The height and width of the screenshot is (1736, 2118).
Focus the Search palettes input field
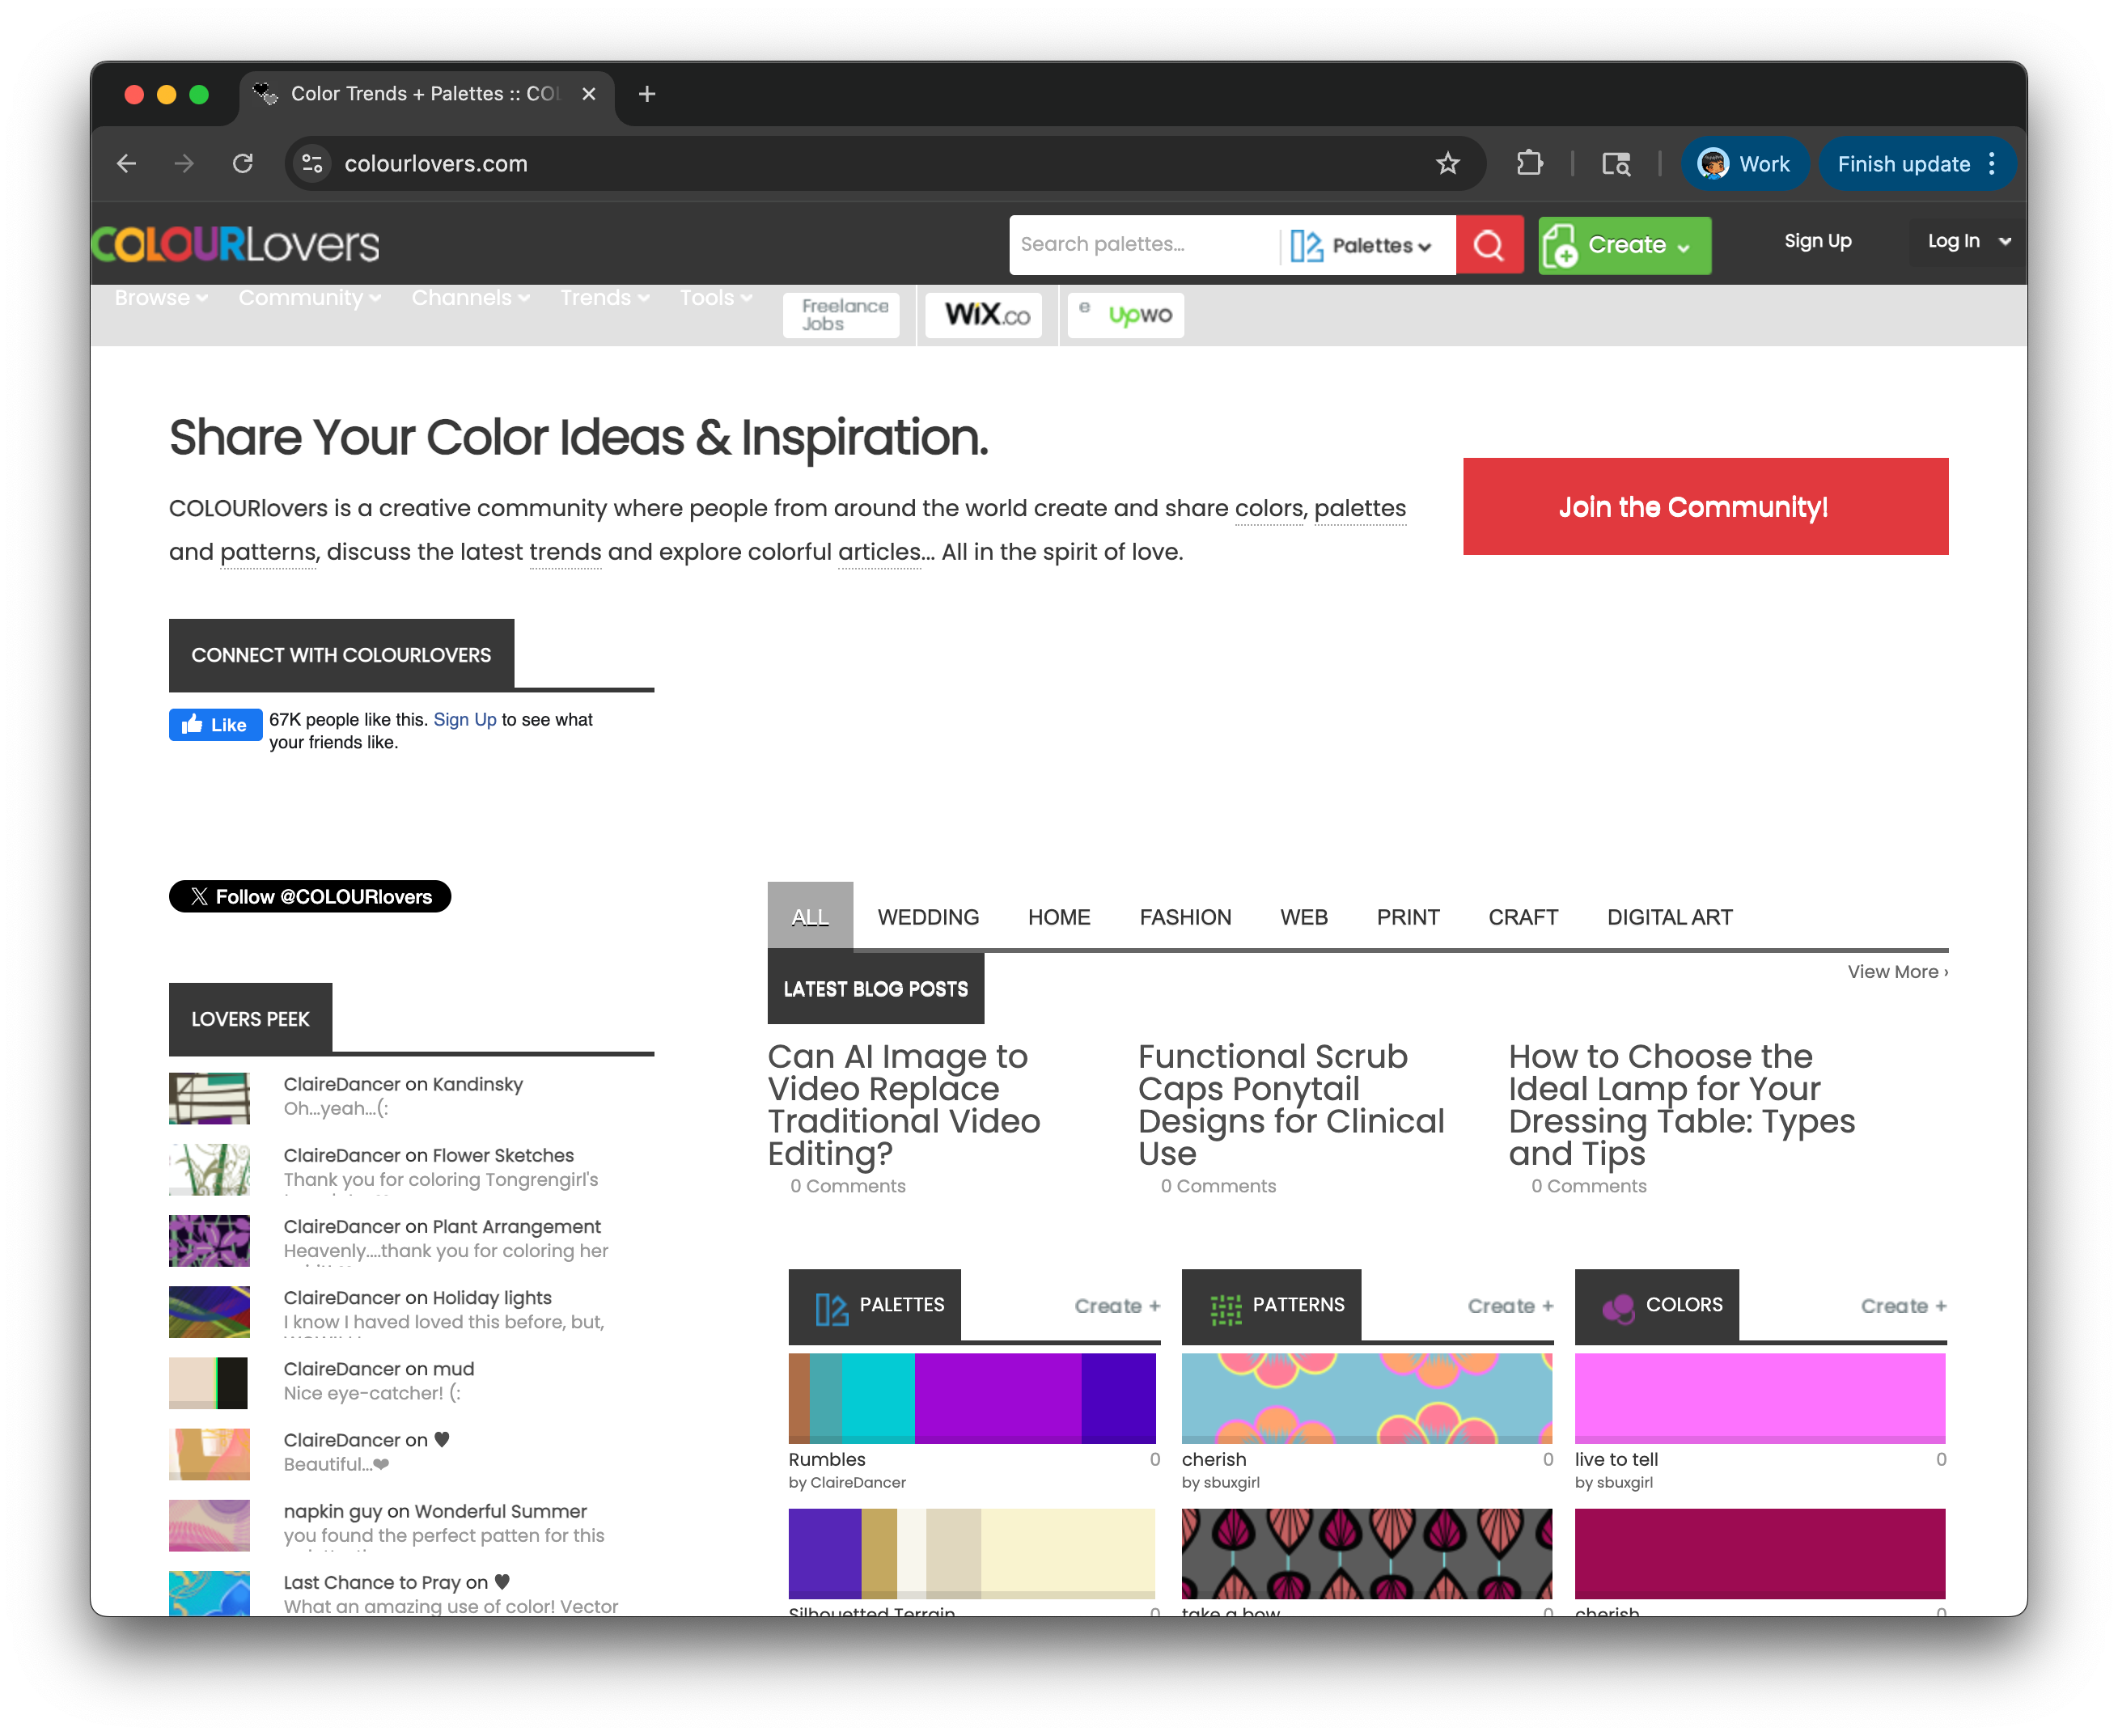pos(1140,245)
